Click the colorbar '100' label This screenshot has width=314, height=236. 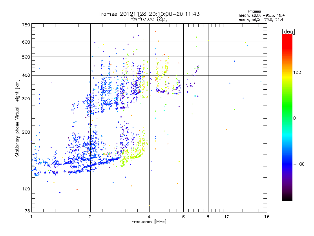click(x=297, y=72)
